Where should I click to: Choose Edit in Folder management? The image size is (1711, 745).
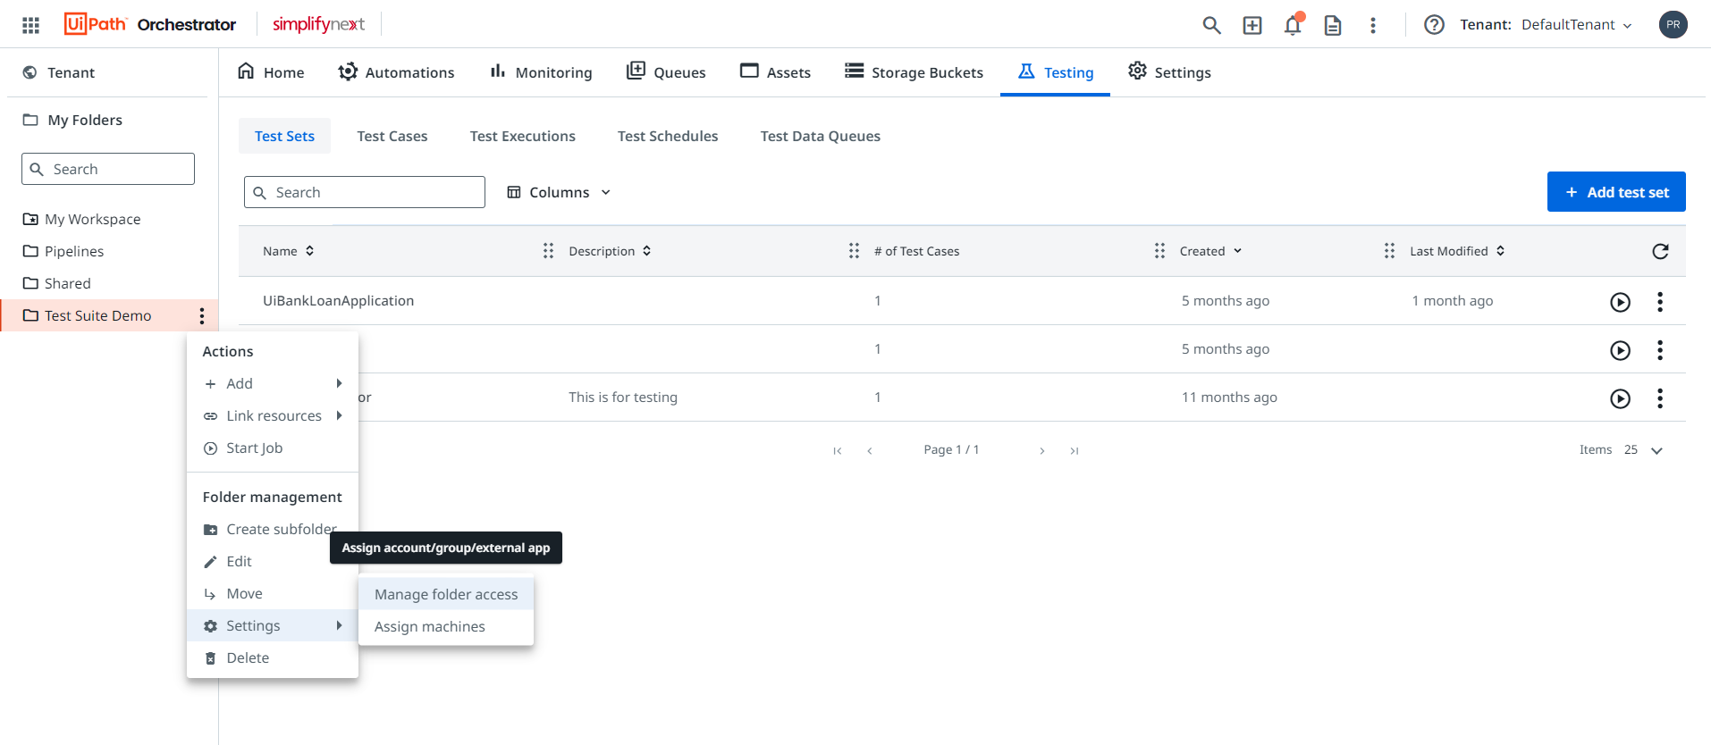coord(273,561)
